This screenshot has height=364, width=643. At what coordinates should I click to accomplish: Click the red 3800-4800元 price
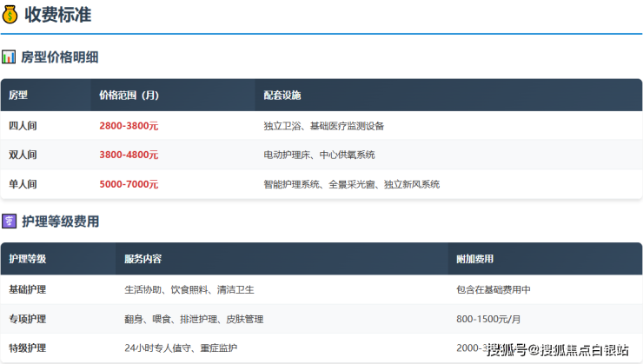(129, 155)
